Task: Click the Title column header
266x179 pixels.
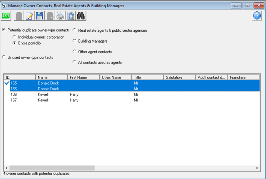Action: point(148,77)
